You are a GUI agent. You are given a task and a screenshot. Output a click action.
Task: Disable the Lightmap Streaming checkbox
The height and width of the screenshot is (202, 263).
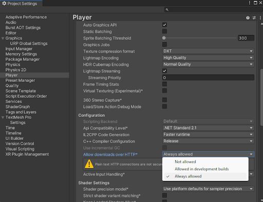tap(164, 71)
